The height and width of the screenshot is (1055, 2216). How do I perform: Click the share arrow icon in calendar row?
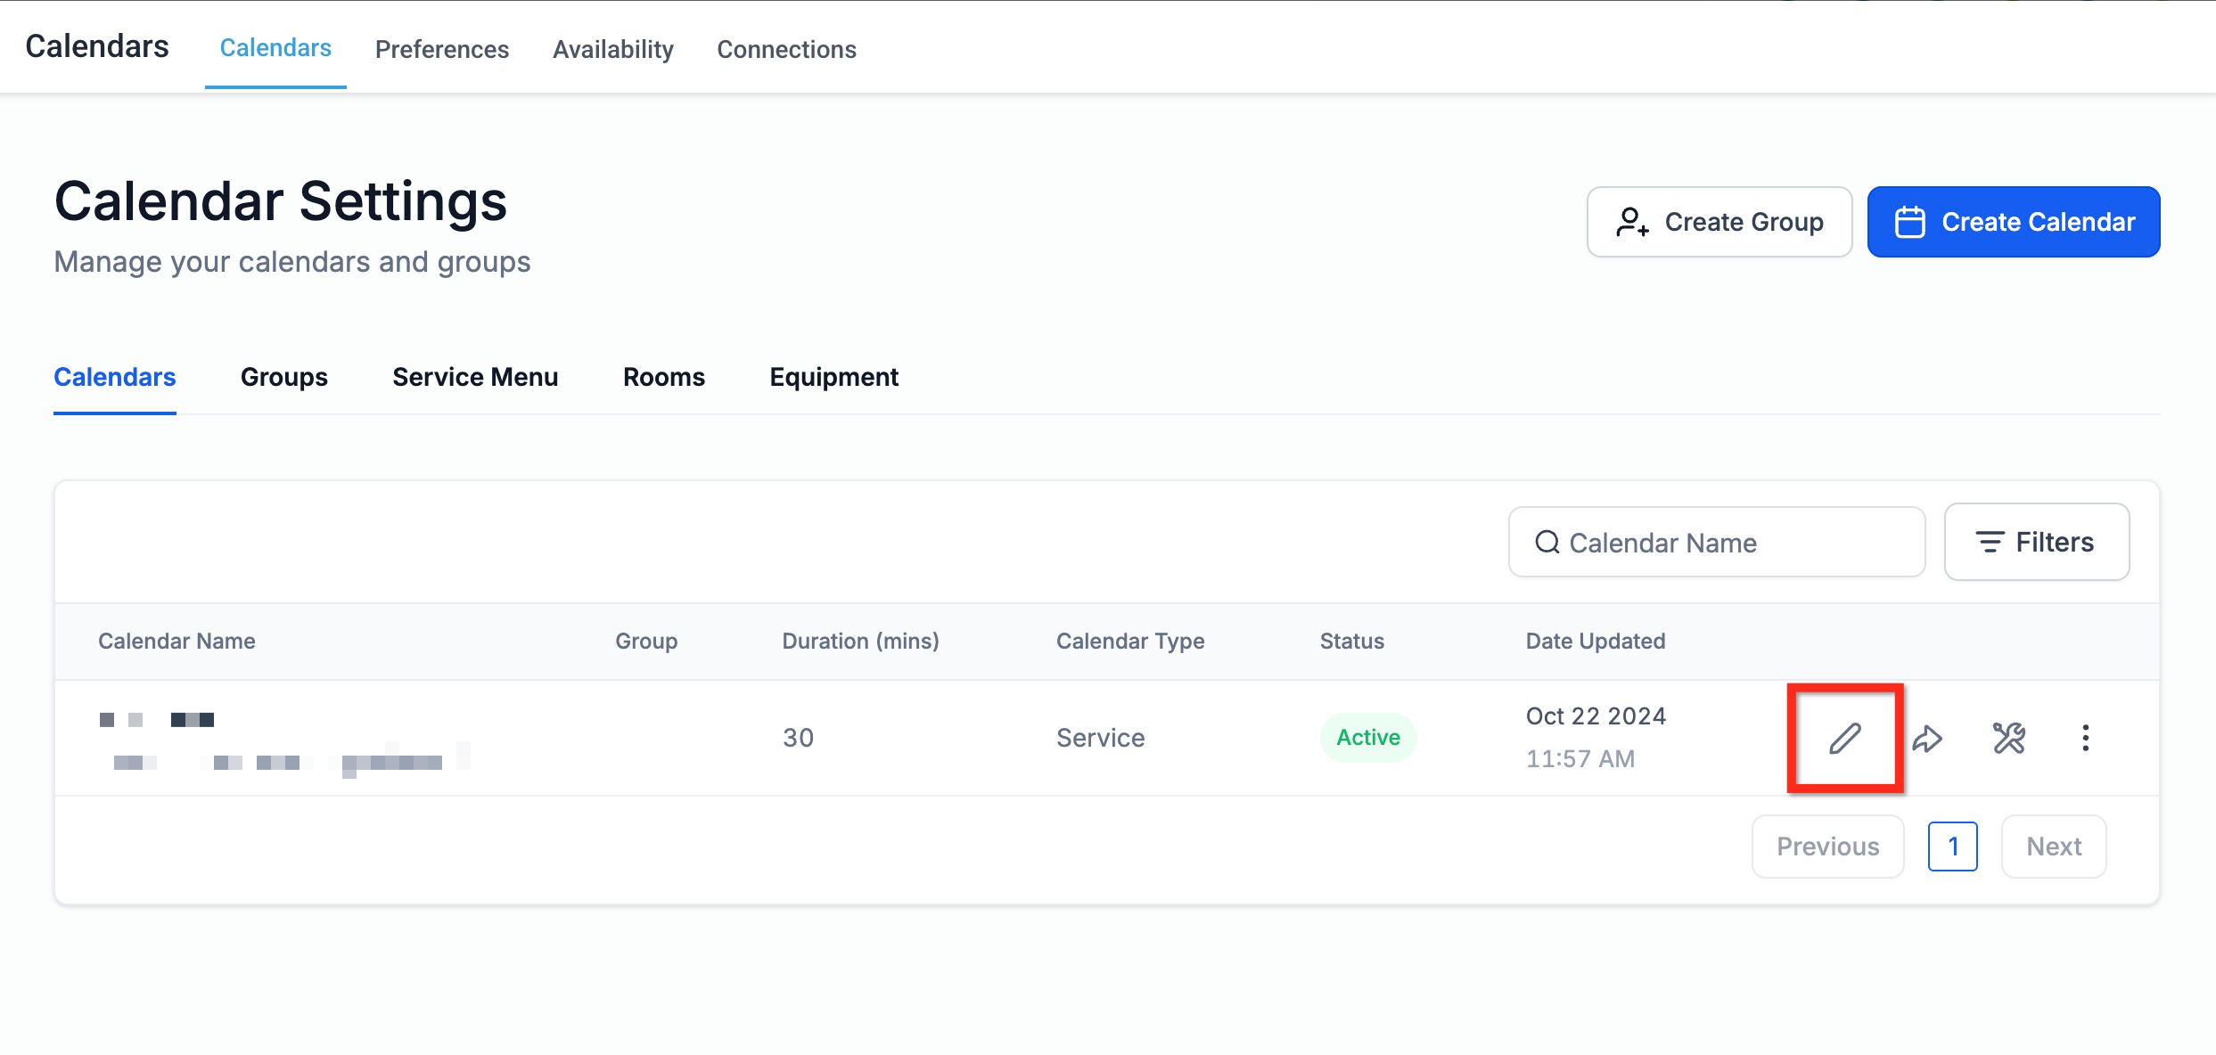tap(1927, 738)
